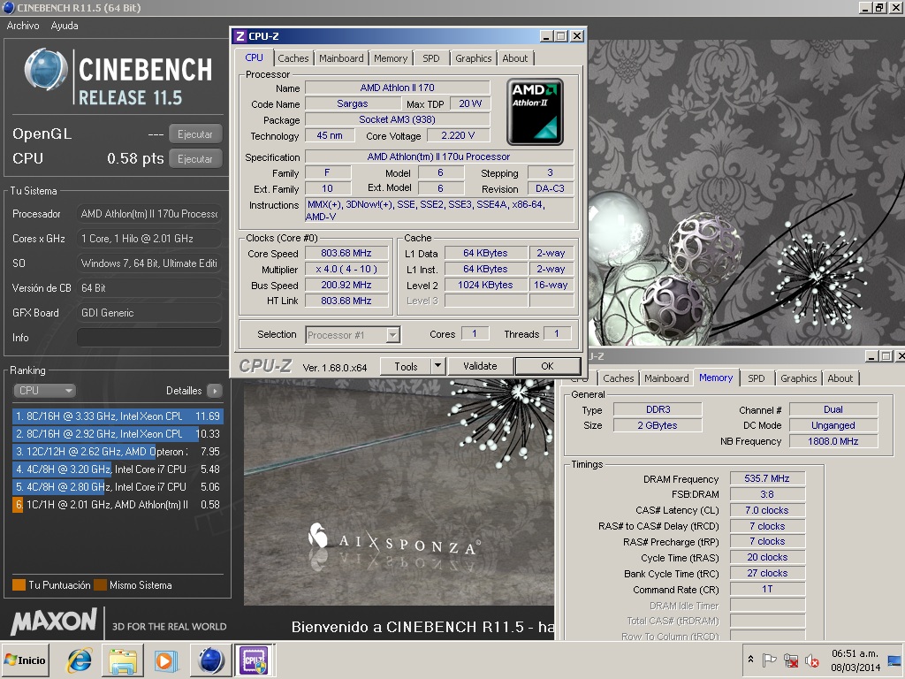Screen dimensions: 905x679
Task: Open SPD tab in rear CPU-Z window
Action: 757,378
